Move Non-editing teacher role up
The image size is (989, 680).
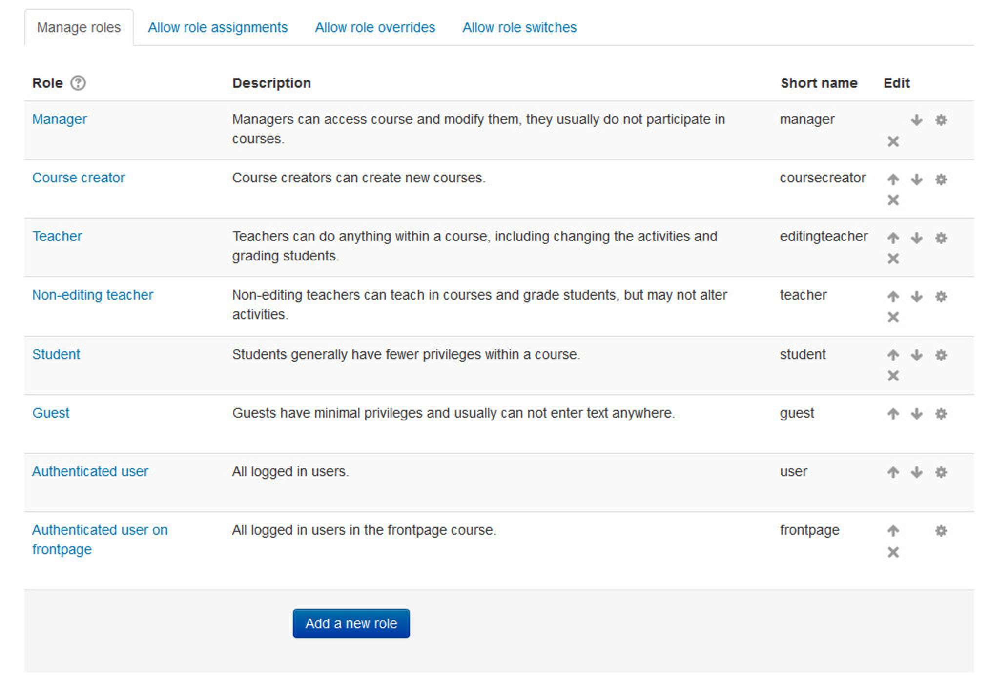point(893,296)
